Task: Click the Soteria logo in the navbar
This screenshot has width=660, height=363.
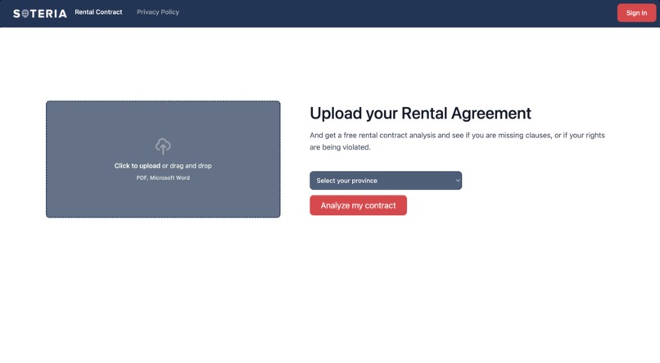Action: (40, 13)
